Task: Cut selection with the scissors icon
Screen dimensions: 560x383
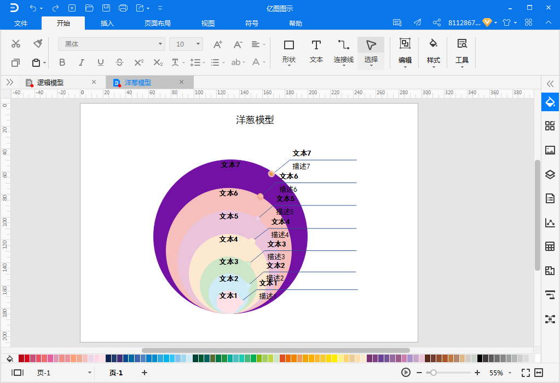Action: pos(16,44)
